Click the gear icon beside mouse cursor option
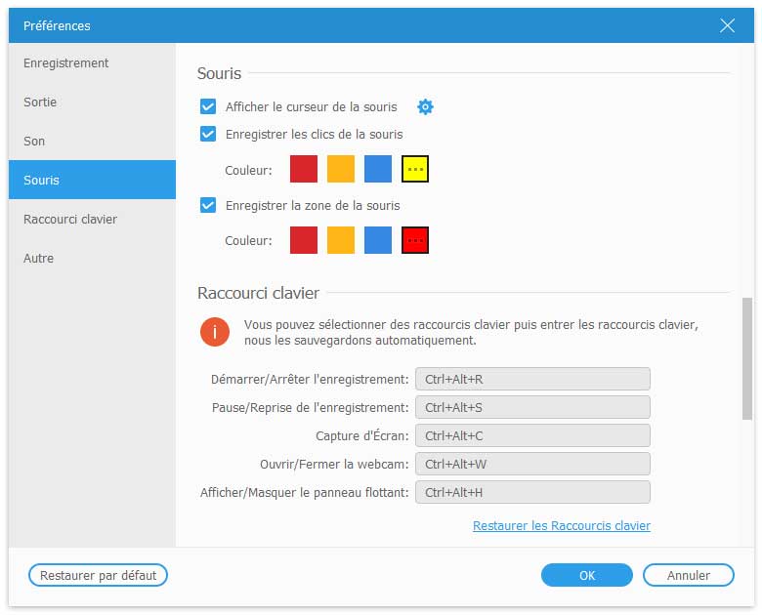 click(425, 107)
